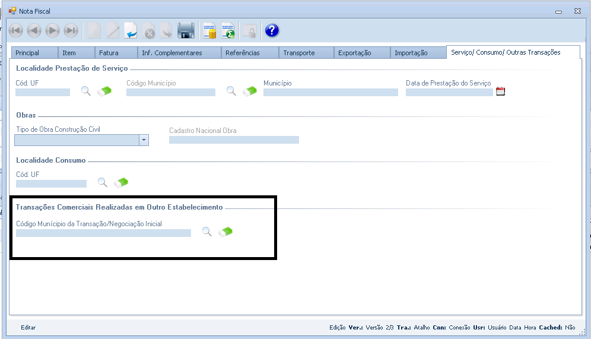This screenshot has width=591, height=339.
Task: Minimize the Nota Fiscal window
Action: pyautogui.click(x=558, y=12)
